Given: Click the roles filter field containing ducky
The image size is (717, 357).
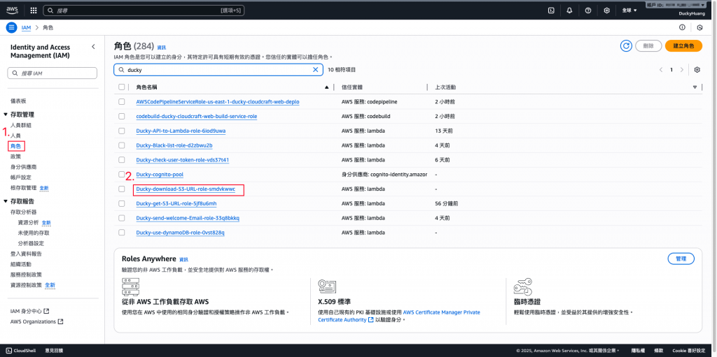Looking at the screenshot, I should (x=218, y=70).
